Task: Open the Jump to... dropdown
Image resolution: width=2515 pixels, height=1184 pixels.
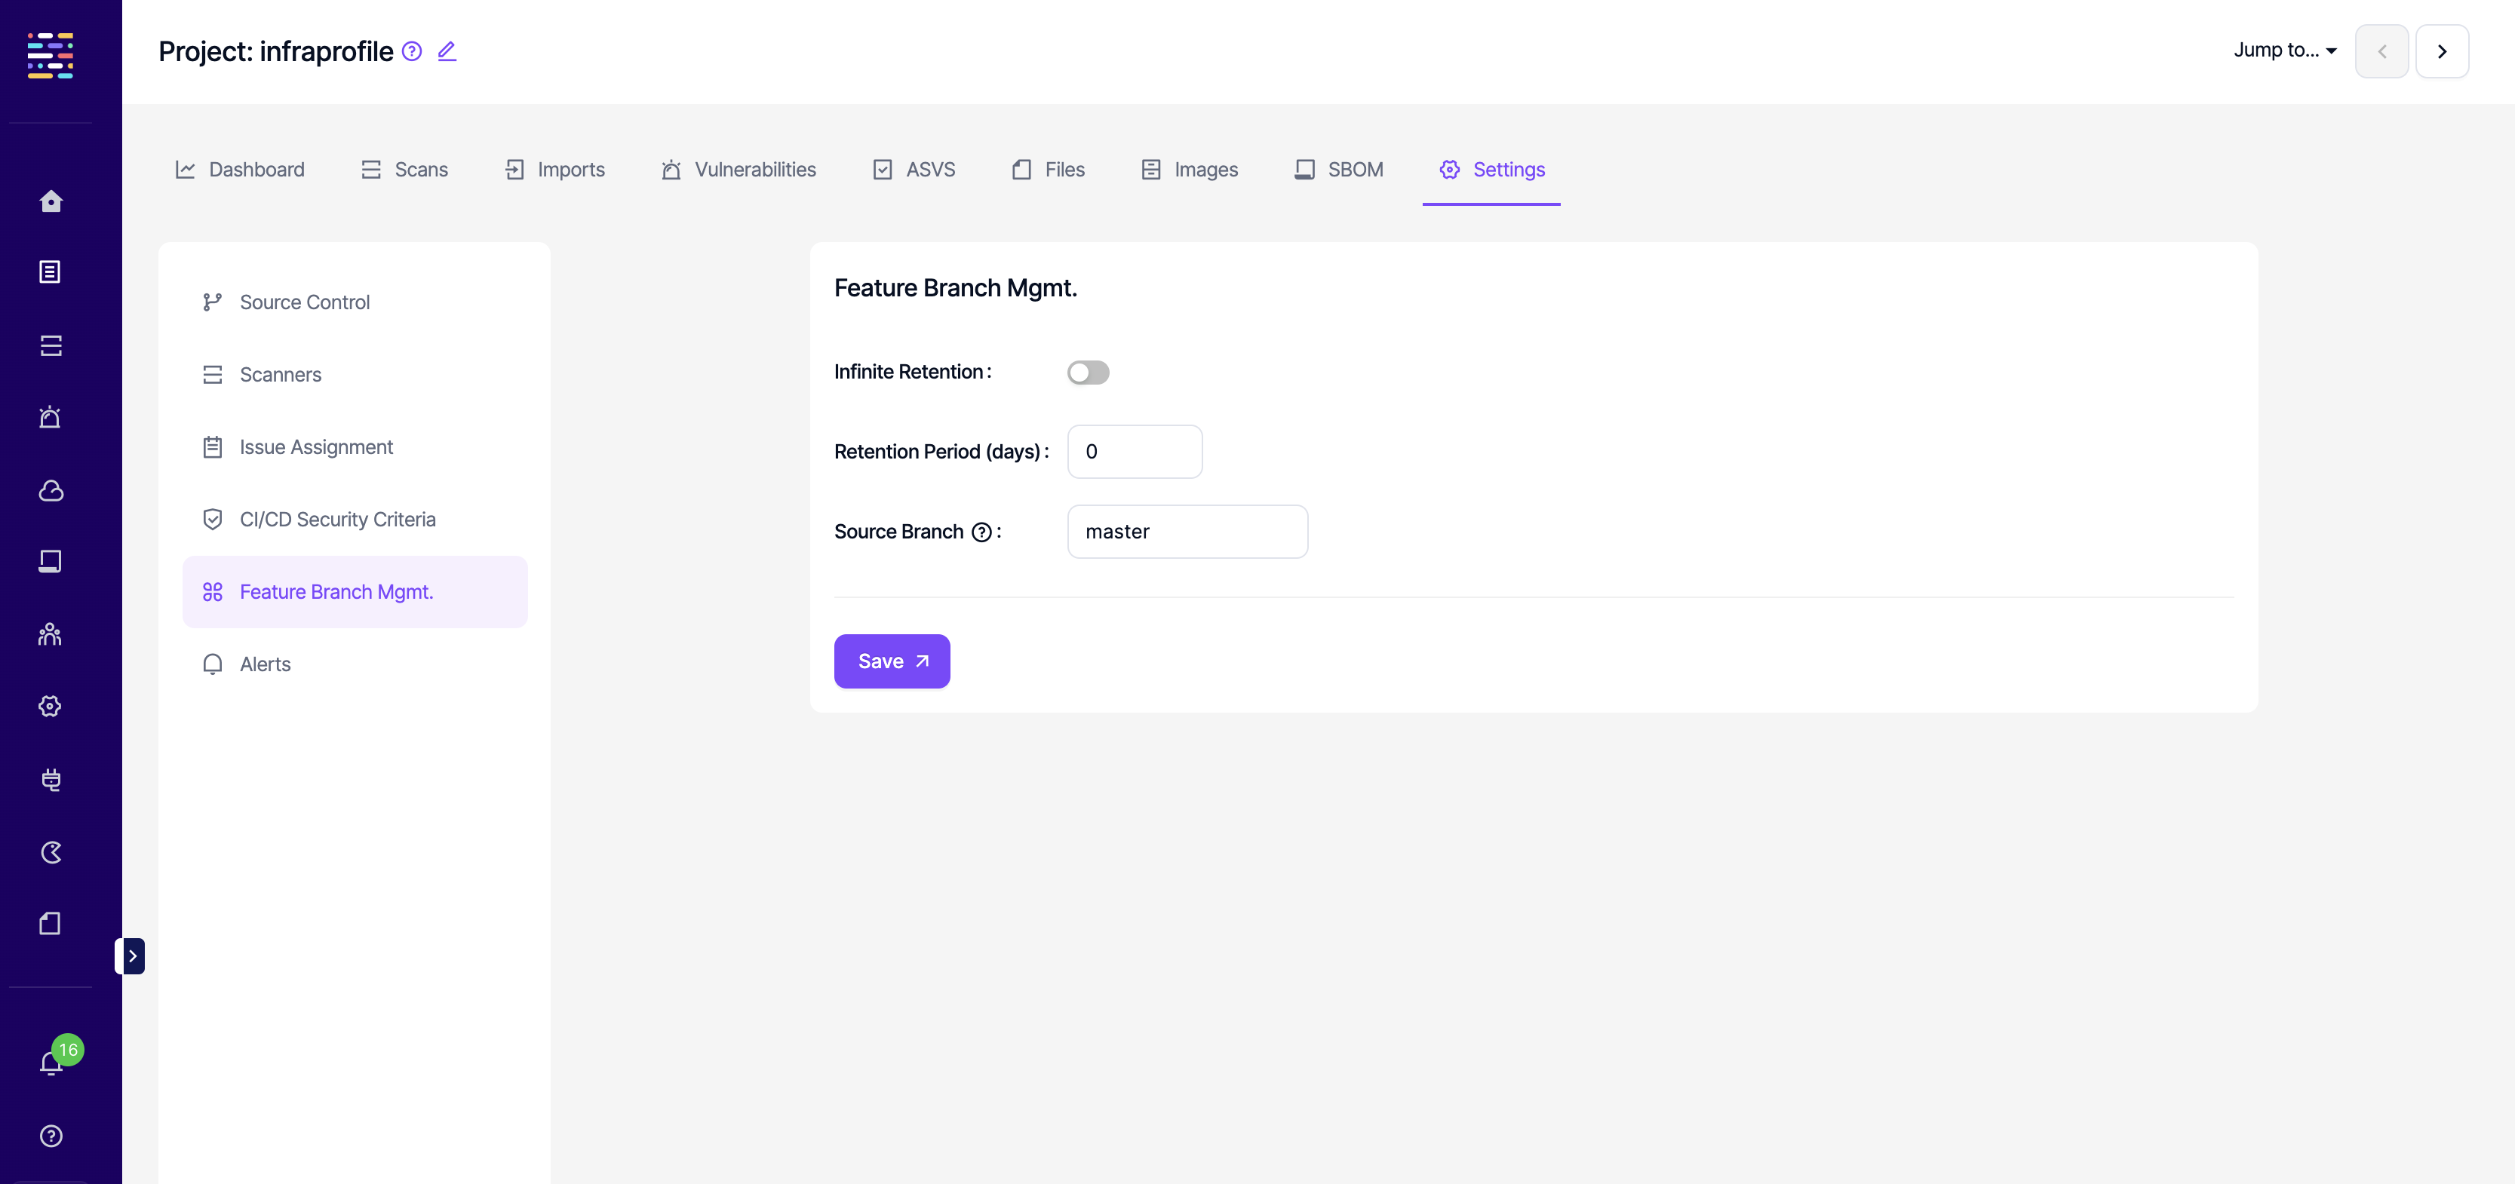Action: point(2285,51)
